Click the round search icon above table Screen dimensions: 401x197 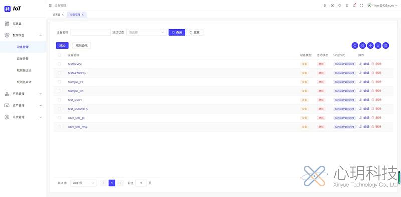[x=362, y=45]
